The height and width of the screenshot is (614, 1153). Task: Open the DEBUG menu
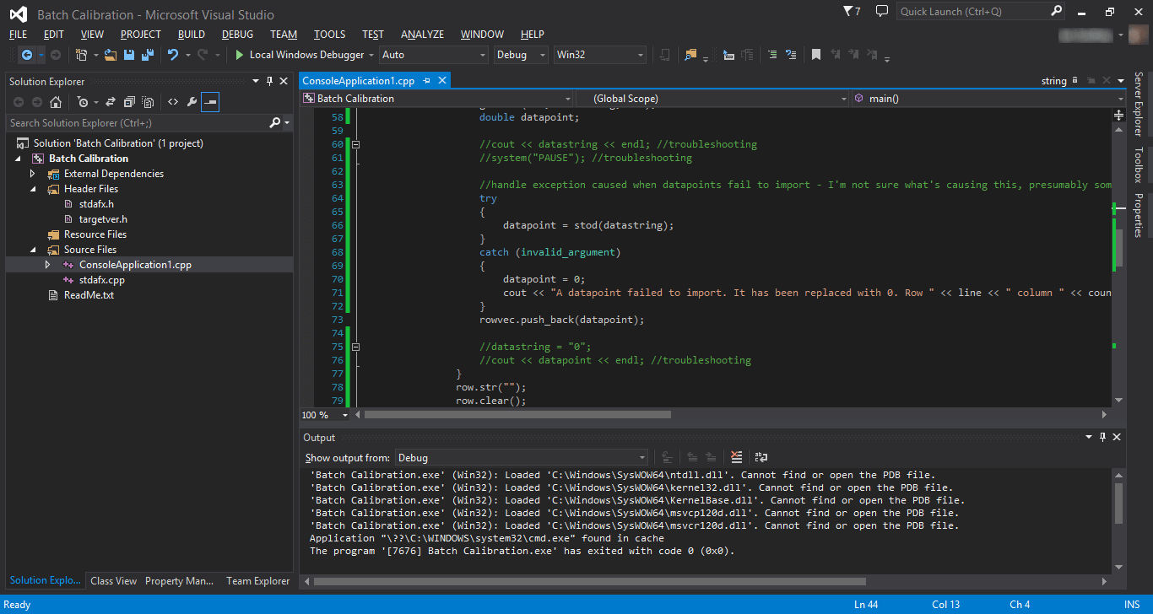click(237, 35)
